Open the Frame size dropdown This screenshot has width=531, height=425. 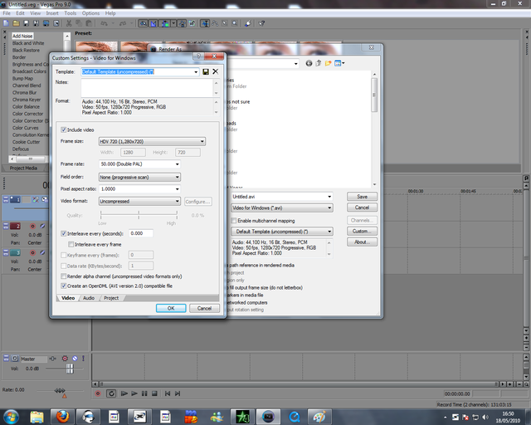[x=152, y=141]
